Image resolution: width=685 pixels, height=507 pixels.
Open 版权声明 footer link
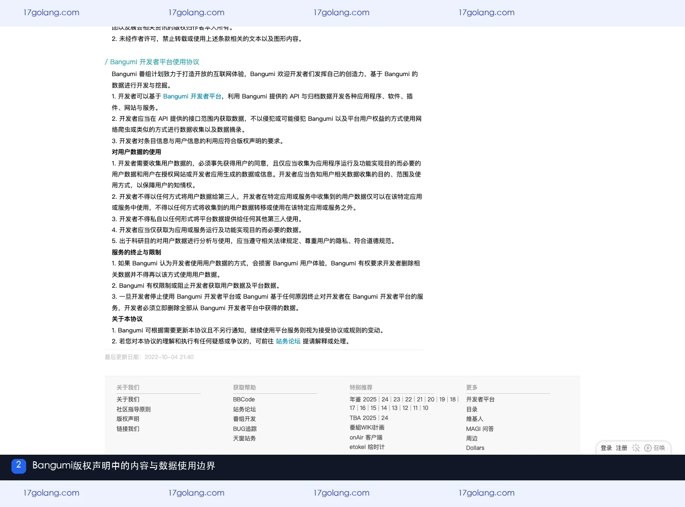click(x=128, y=419)
